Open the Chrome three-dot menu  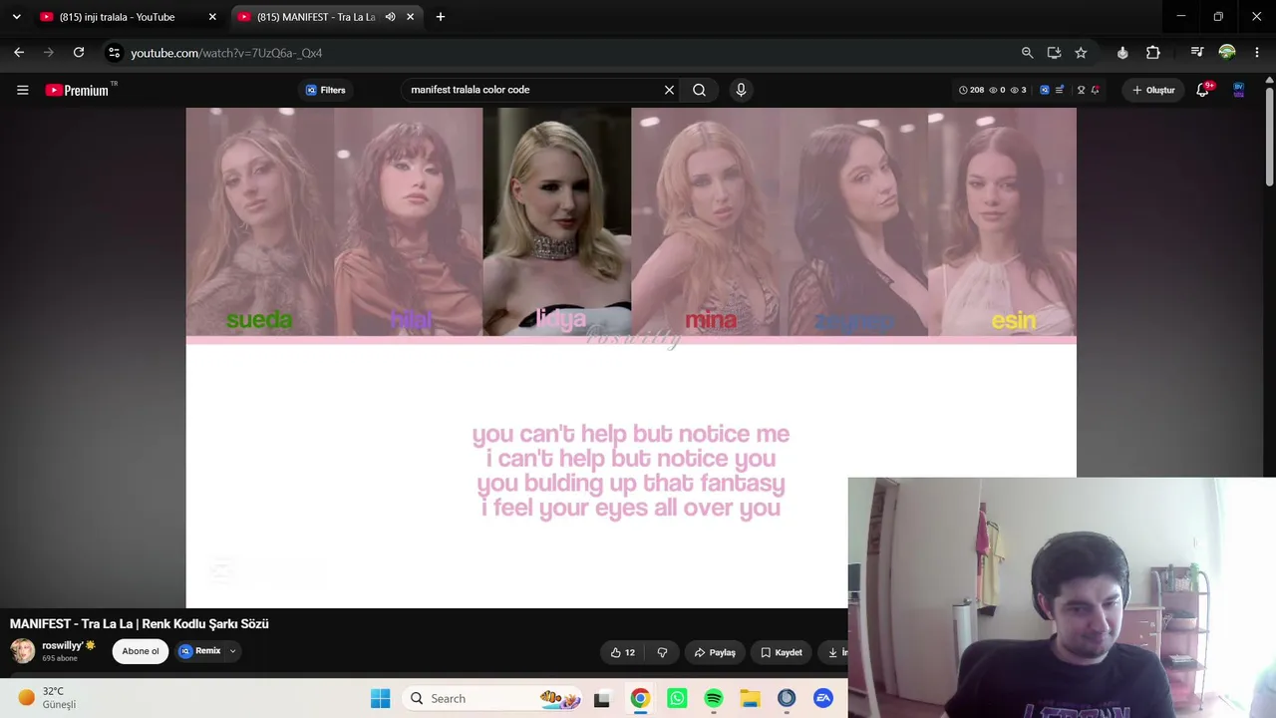(1256, 53)
